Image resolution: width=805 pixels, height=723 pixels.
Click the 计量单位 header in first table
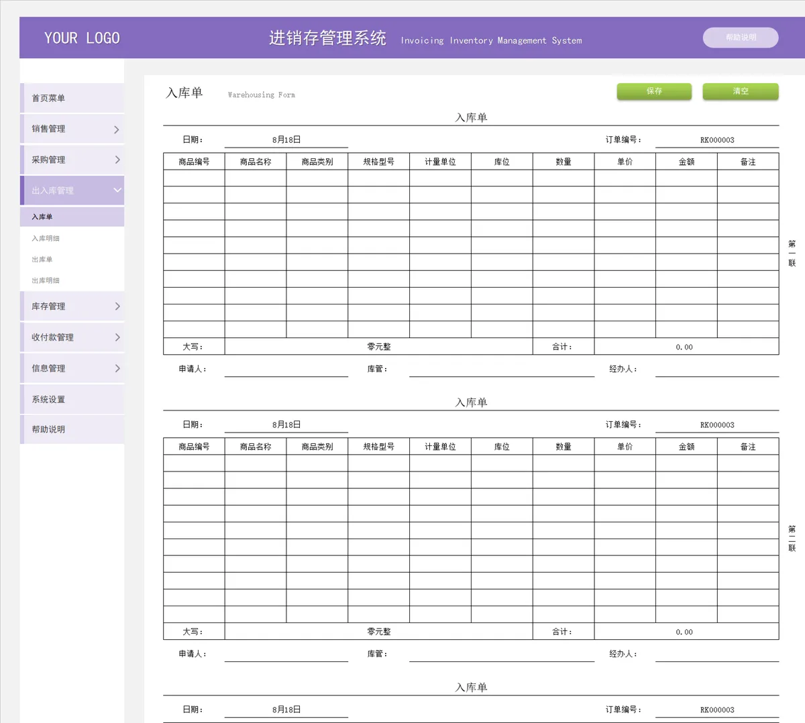tap(440, 162)
